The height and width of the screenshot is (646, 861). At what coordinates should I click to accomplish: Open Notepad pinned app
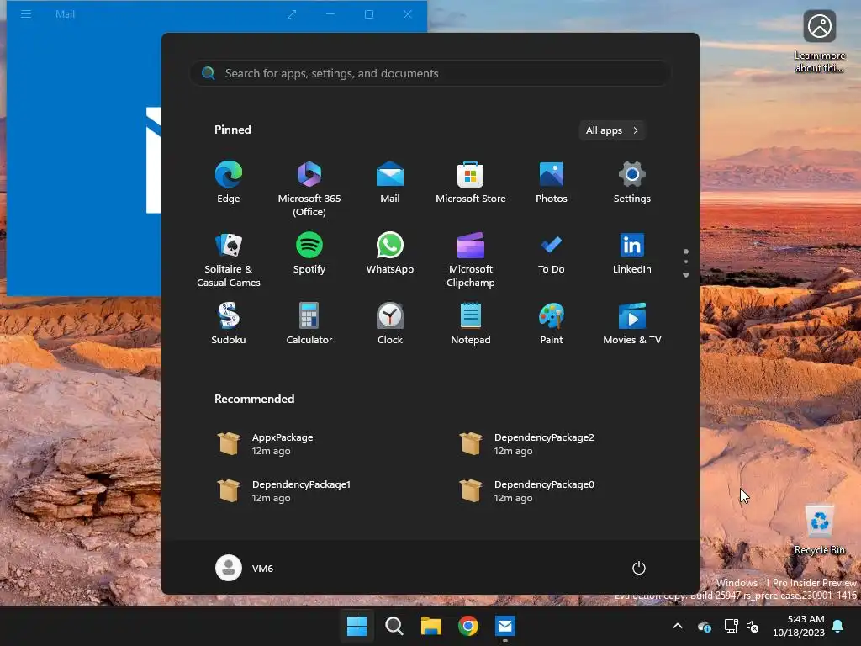point(471,325)
